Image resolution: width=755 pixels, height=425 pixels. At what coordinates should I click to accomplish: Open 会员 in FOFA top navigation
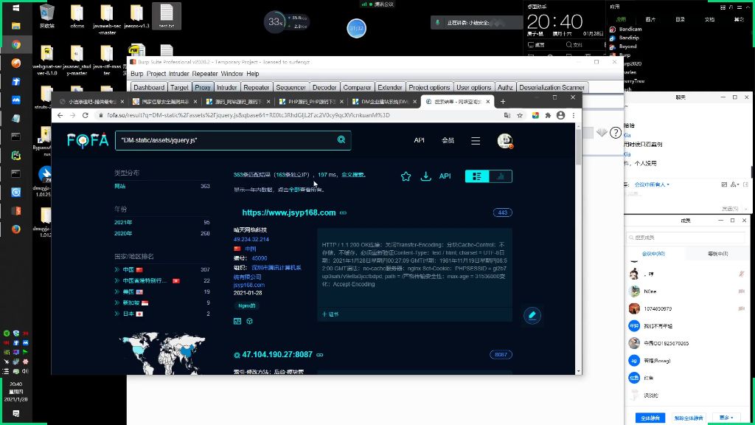click(448, 140)
